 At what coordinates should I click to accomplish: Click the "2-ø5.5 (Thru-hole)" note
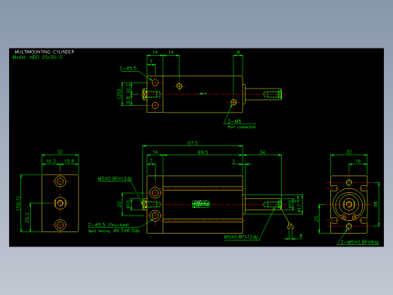click(109, 225)
